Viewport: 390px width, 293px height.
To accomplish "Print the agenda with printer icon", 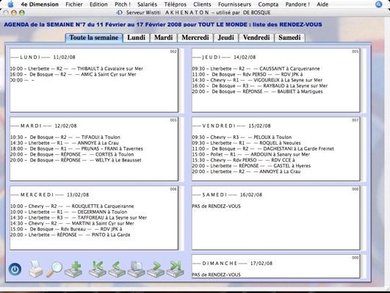I will 36,269.
